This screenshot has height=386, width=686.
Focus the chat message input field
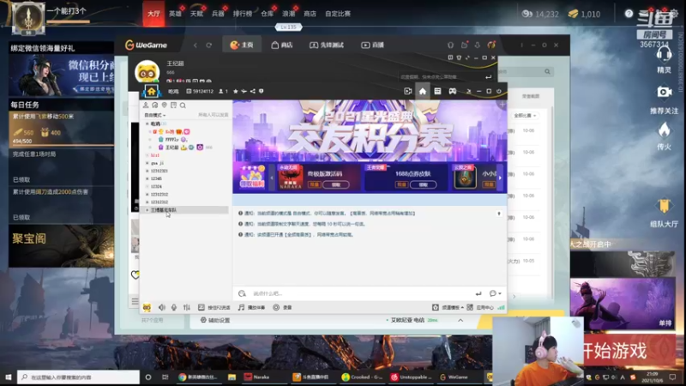[x=360, y=293]
